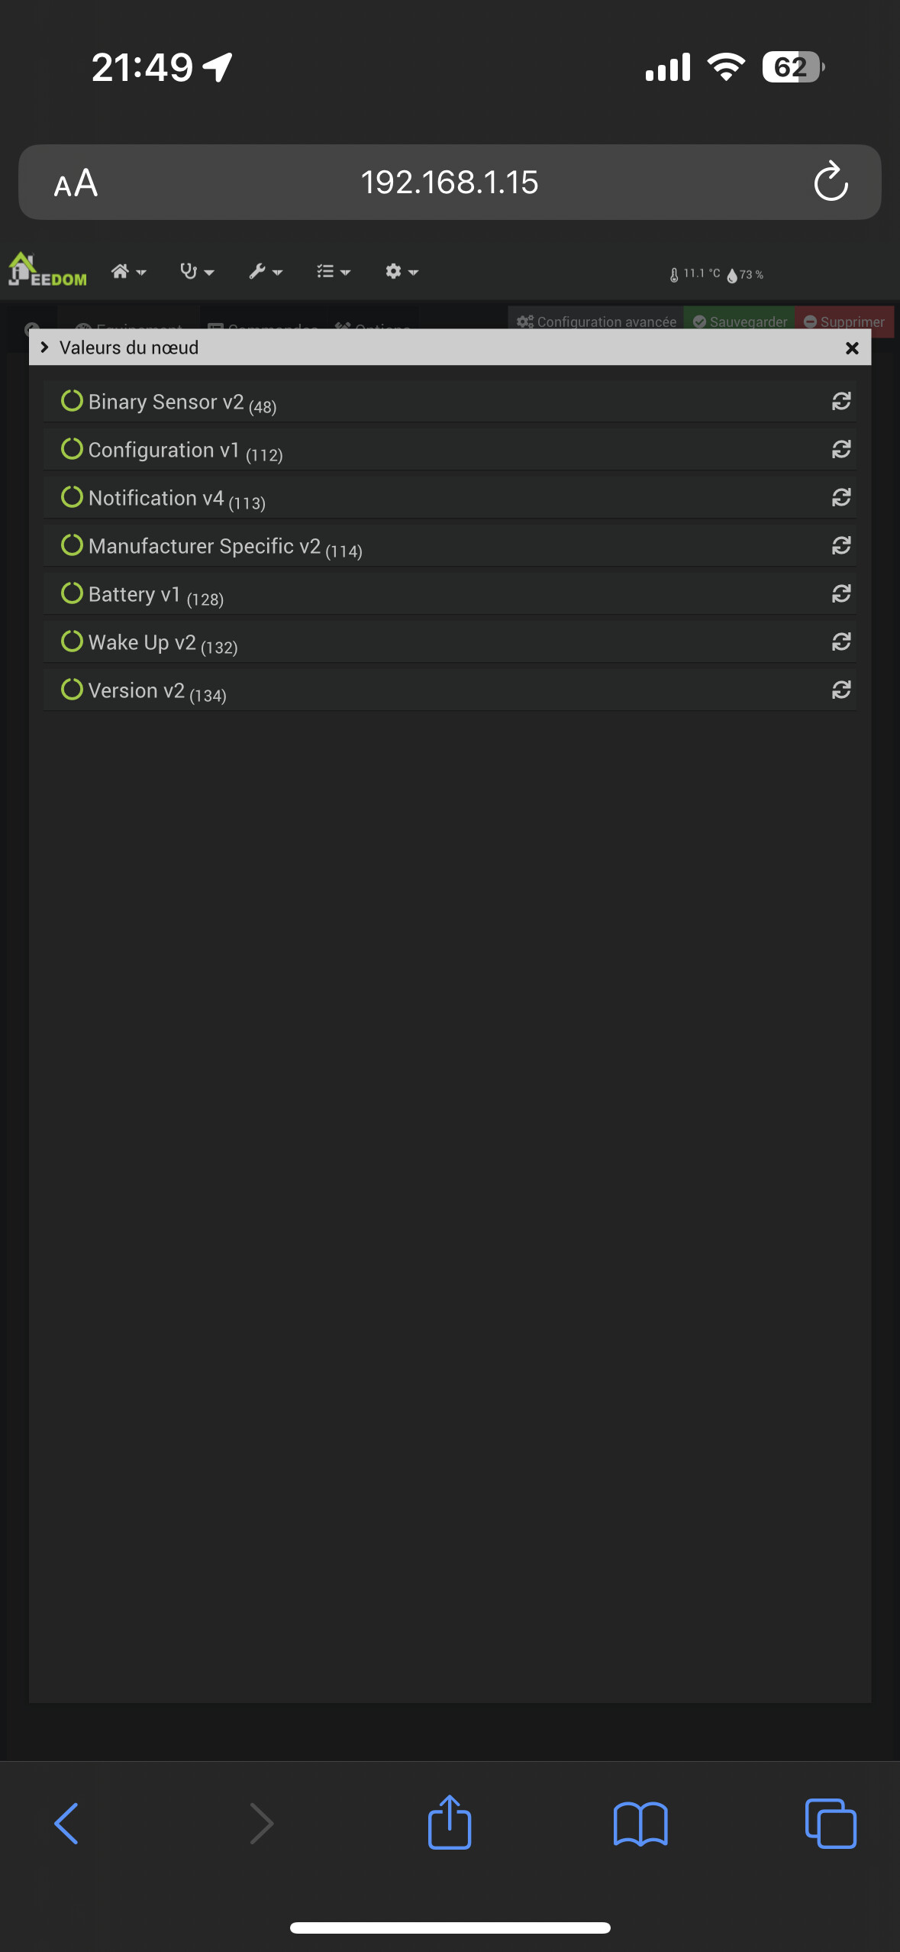
Task: Open Safari bookmarks
Action: tap(640, 1824)
